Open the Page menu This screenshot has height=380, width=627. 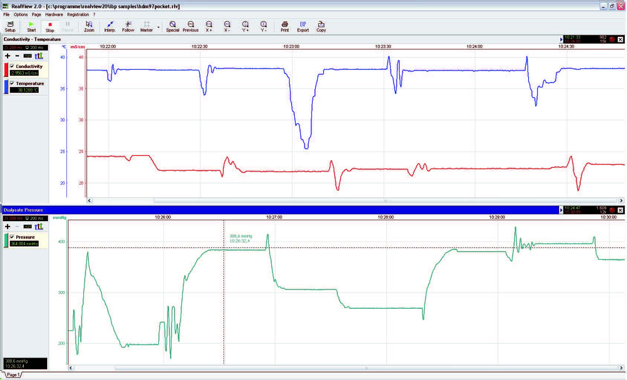pos(36,14)
